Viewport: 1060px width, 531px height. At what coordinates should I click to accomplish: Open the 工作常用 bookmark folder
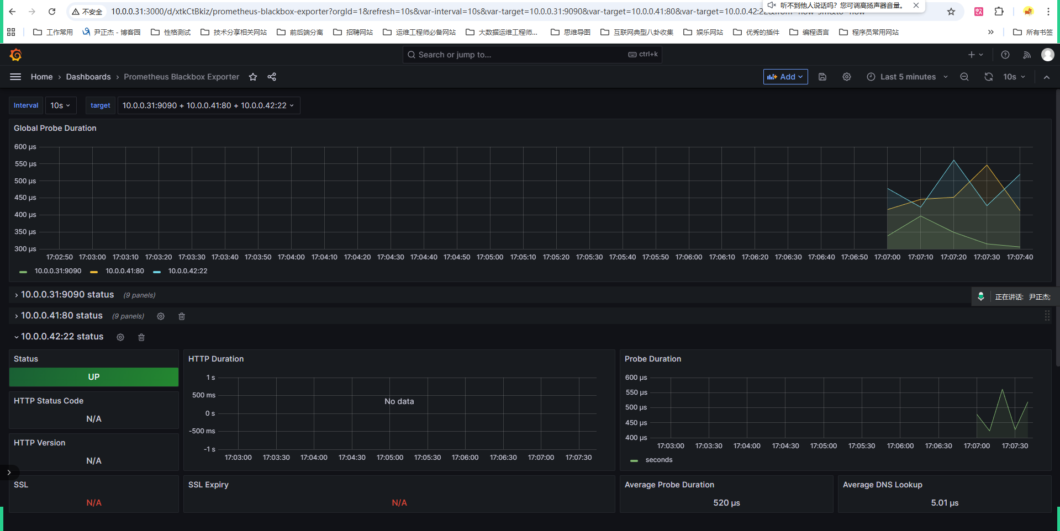pos(53,32)
